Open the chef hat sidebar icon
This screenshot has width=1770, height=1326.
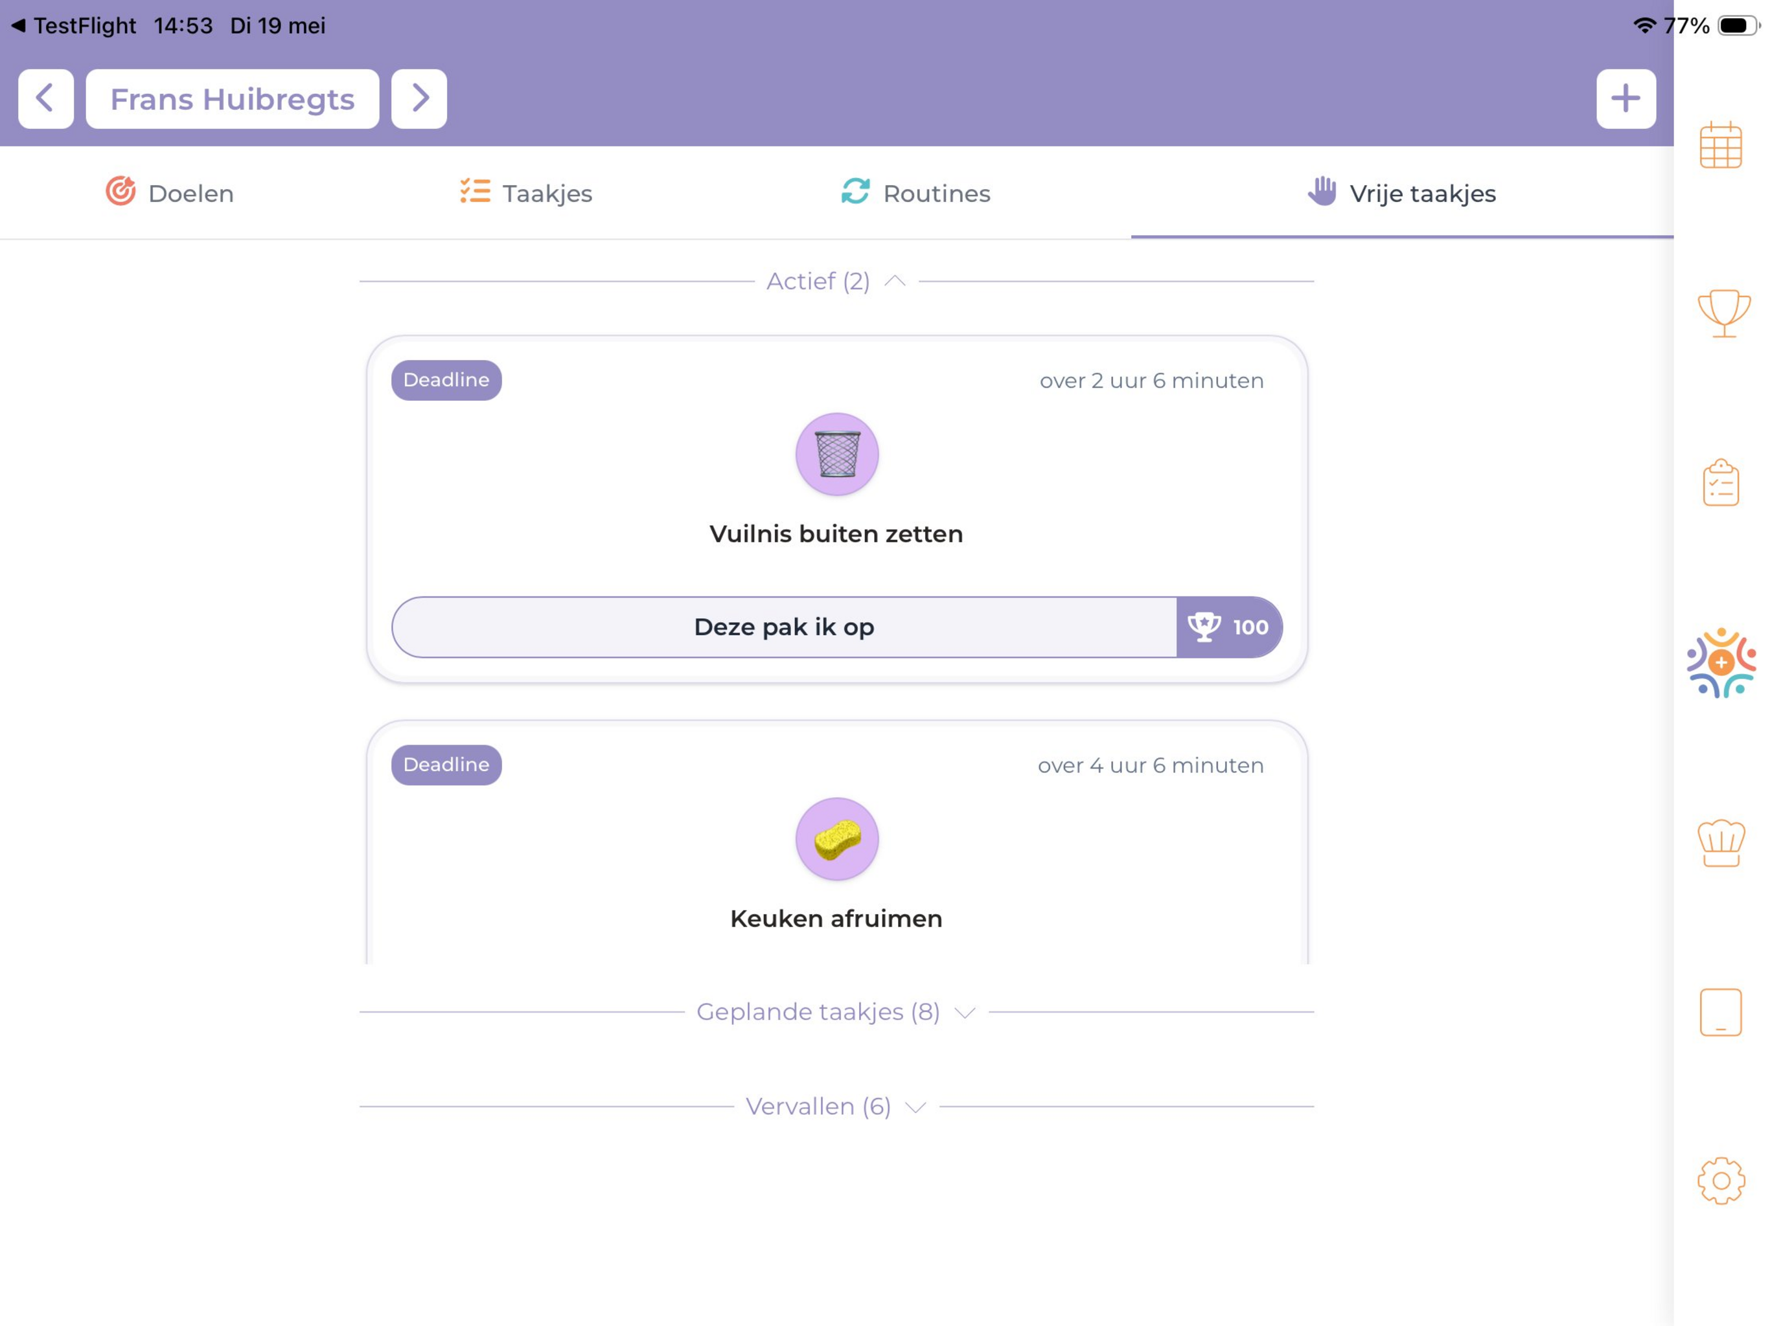tap(1721, 843)
